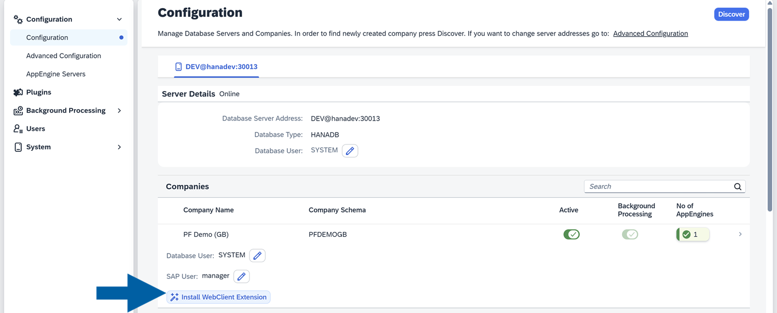
Task: Click the Configuration gears icon in sidebar
Action: pos(18,19)
